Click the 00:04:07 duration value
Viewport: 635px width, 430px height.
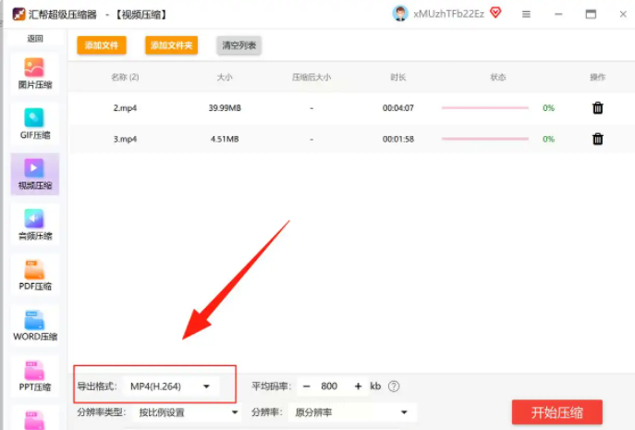[x=398, y=108]
